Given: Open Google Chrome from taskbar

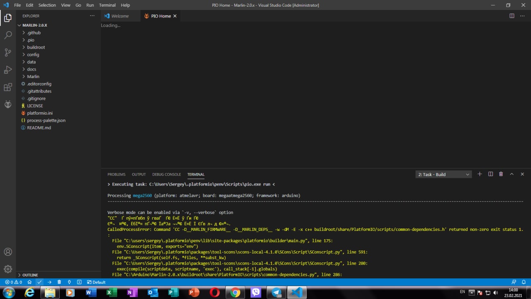Looking at the screenshot, I should click(235, 292).
